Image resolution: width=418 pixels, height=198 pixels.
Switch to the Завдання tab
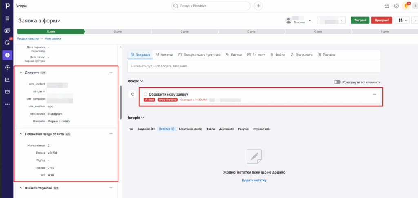point(140,55)
